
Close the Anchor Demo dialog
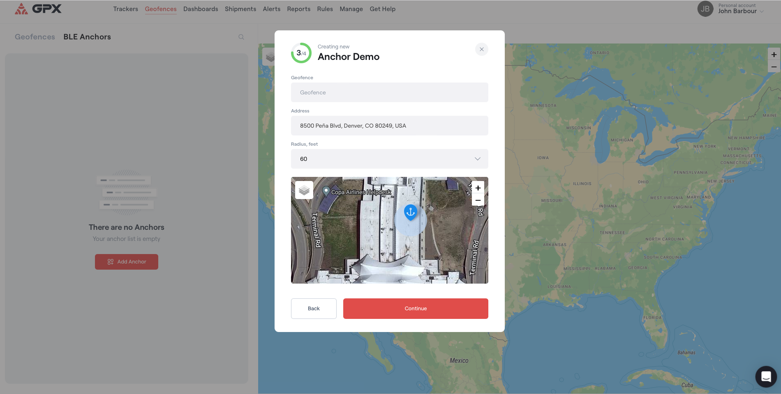pos(481,49)
